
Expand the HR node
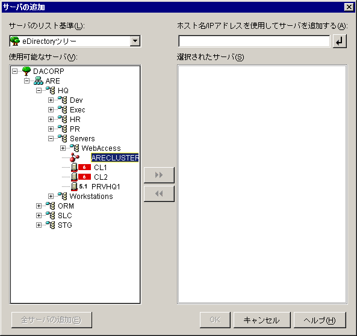tap(51, 119)
